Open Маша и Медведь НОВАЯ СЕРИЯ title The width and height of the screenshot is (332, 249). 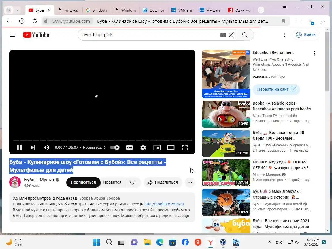[x=282, y=165]
